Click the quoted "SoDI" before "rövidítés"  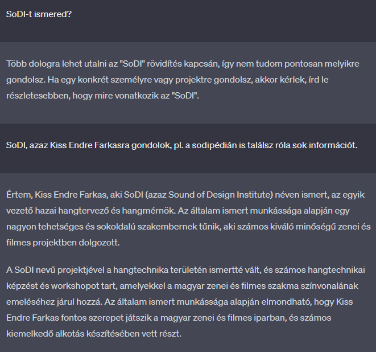[x=132, y=64]
